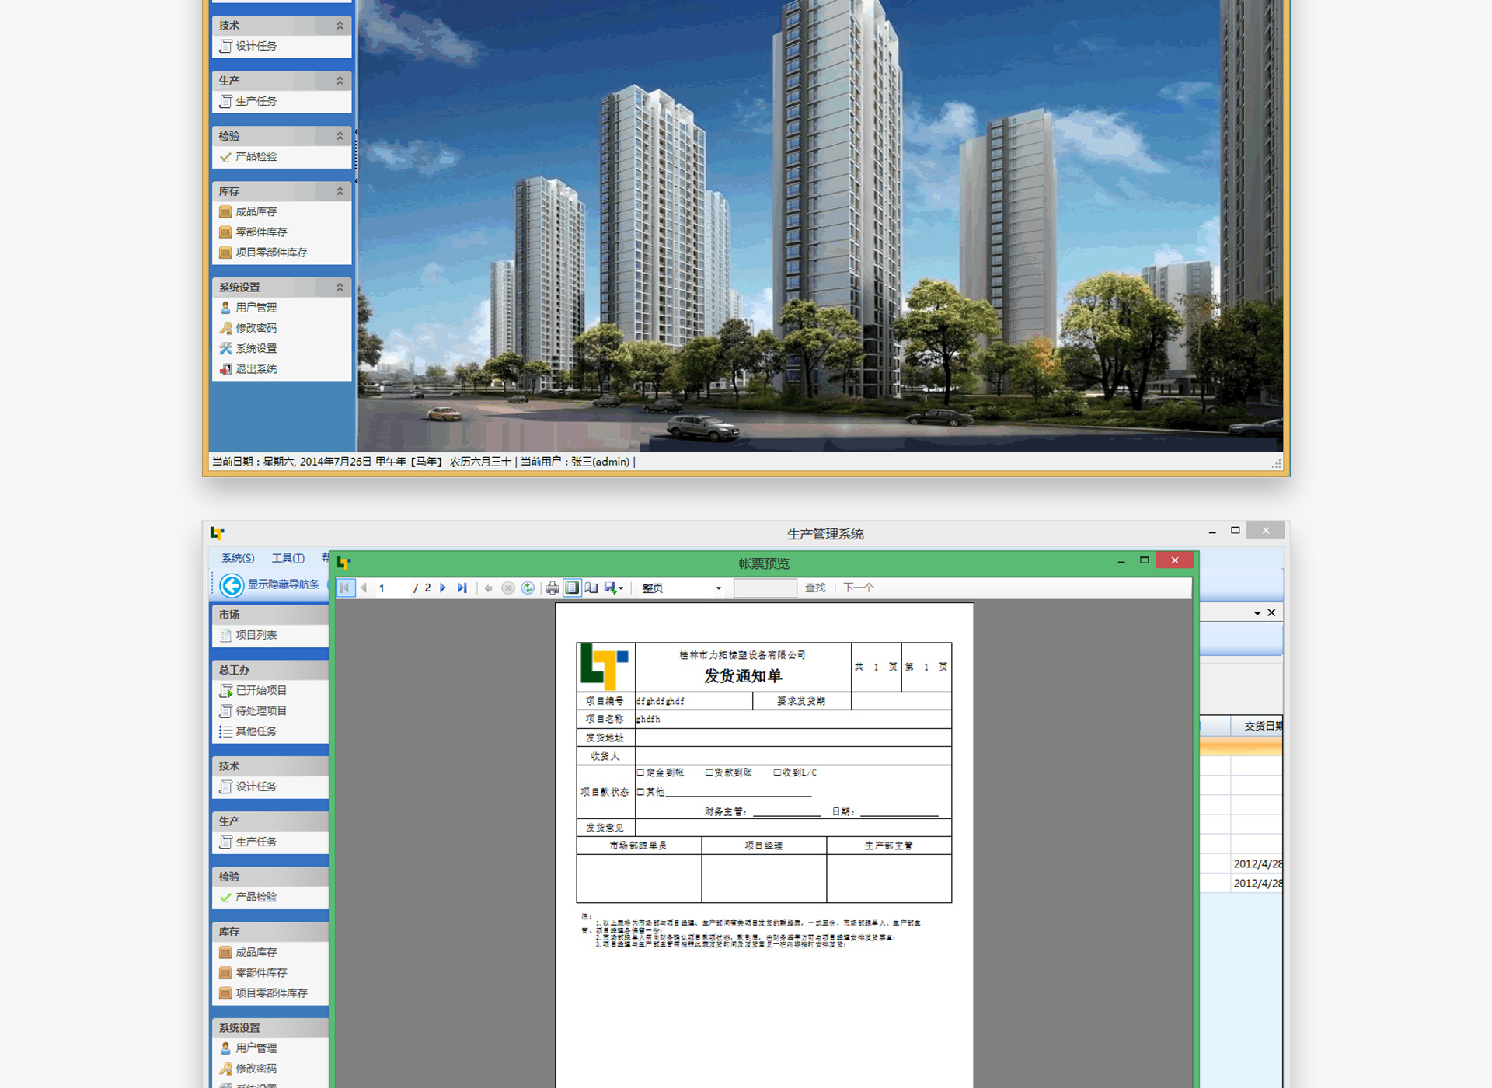Screen dimensions: 1492x1088
Task: Click the search text field in preview toolbar
Action: (x=765, y=588)
